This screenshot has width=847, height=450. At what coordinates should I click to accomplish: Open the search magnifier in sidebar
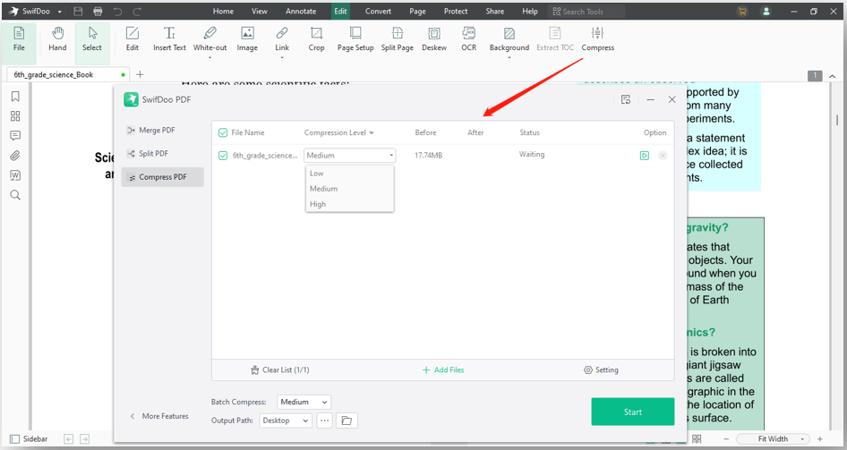click(x=15, y=195)
